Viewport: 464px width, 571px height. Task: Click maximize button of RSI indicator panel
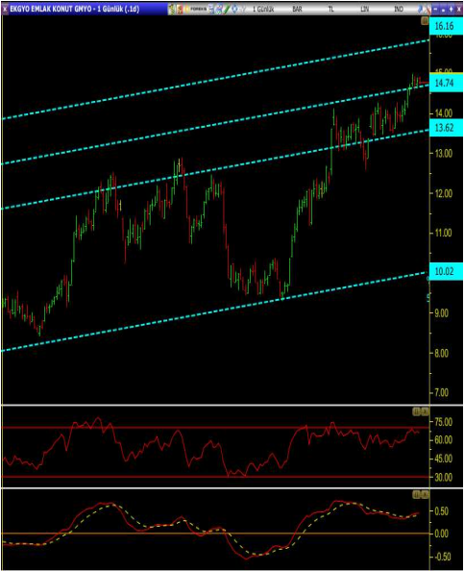(417, 411)
